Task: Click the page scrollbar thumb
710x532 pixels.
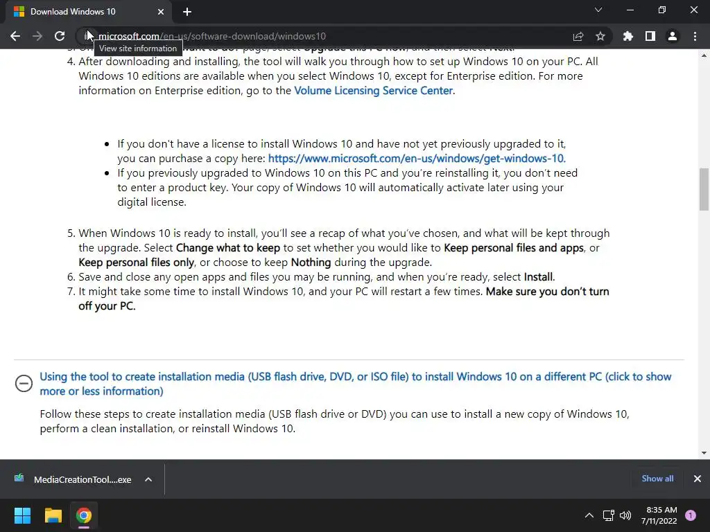Action: click(704, 189)
